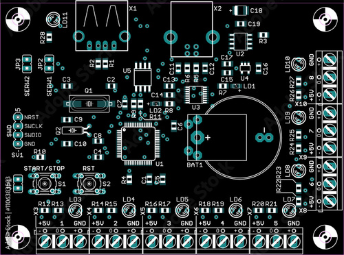Click the top-right mounting hole fiducial
344x255 pixels.
(325, 19)
